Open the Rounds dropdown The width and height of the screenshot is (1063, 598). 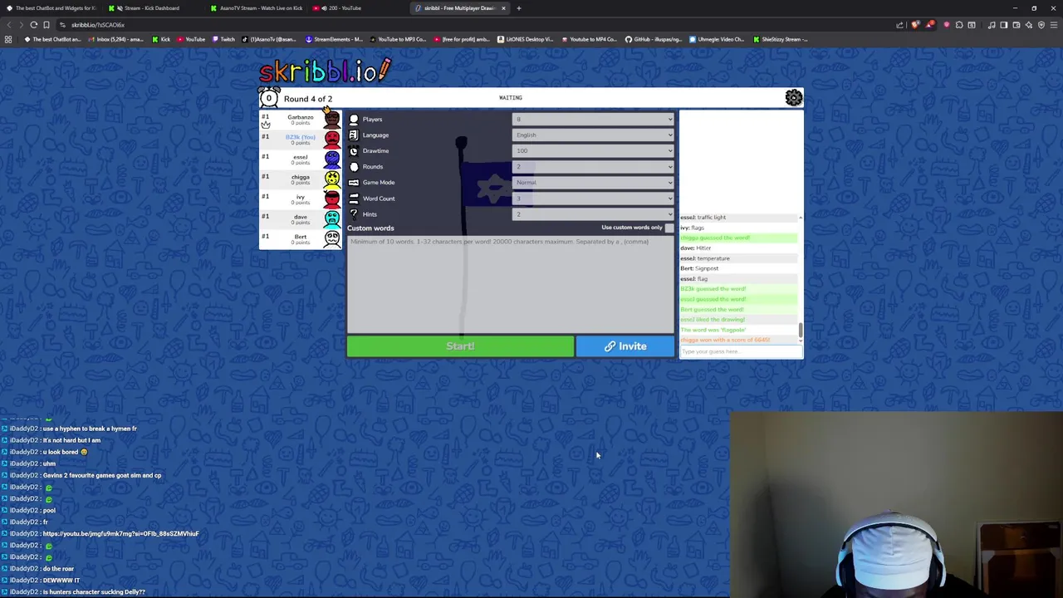[593, 167]
